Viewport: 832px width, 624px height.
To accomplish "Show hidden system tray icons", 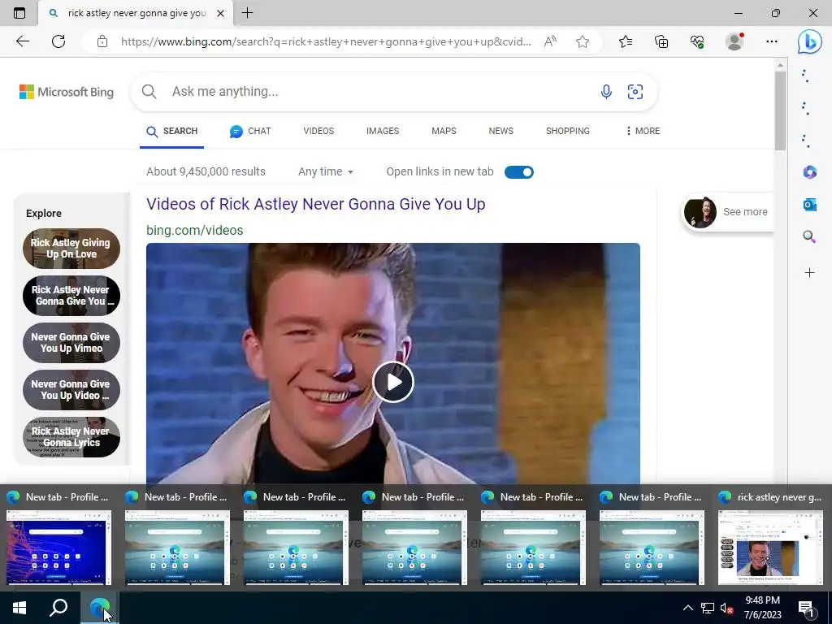I will pos(687,608).
